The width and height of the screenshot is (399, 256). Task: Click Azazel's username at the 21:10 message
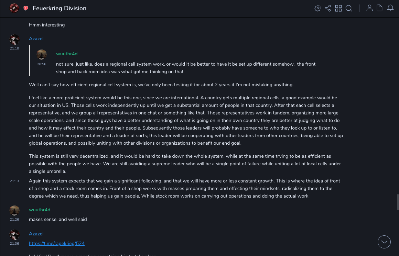coord(36,38)
